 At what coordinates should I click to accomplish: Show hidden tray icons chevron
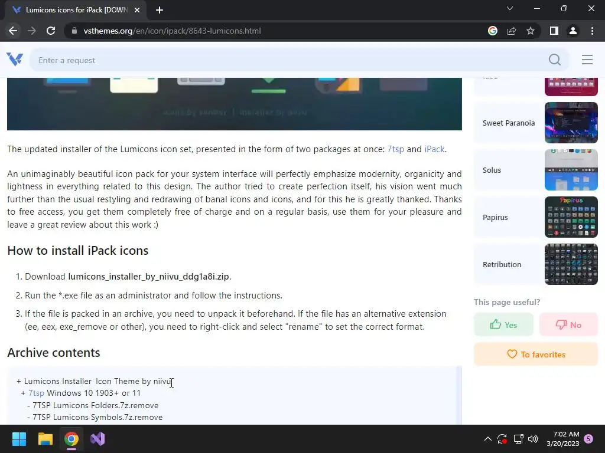tap(487, 439)
